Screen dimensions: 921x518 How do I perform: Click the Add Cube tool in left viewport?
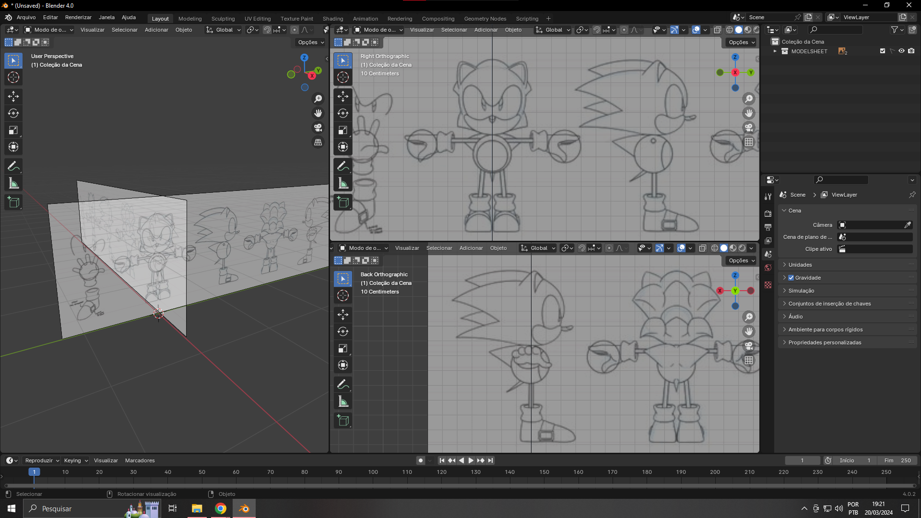point(13,202)
